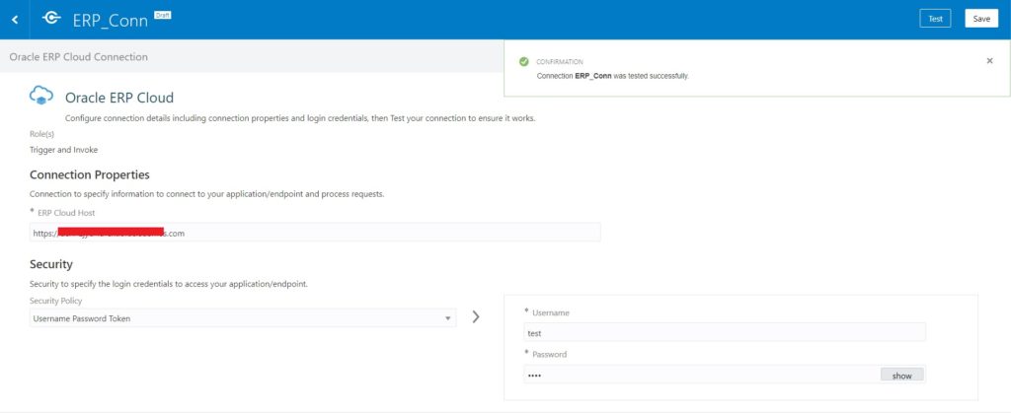Click the Draft badge next to ERP_Conn
This screenshot has height=413, width=1011.
163,14
